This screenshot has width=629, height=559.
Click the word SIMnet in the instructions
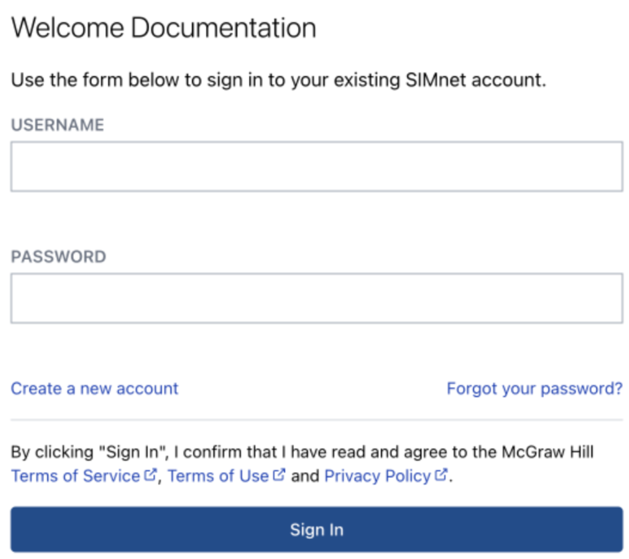(x=436, y=80)
